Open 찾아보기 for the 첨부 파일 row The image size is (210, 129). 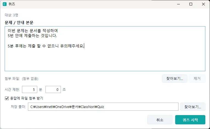175,79
